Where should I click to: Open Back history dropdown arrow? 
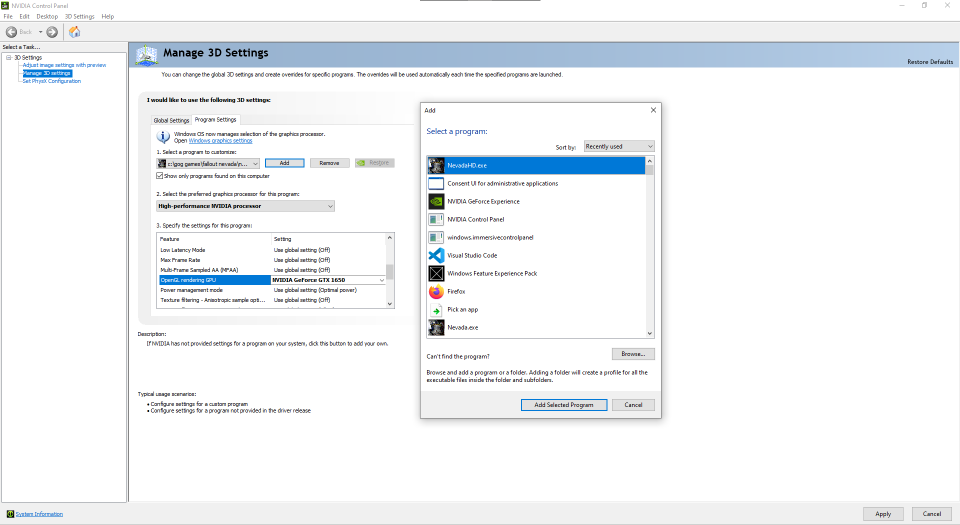click(x=40, y=32)
